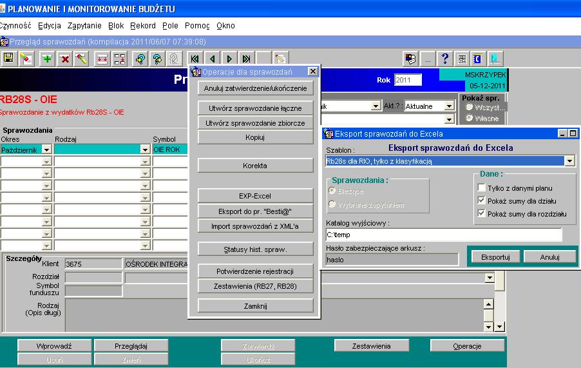
Task: Select Wybrane zapytaniem radio option
Action: pyautogui.click(x=332, y=204)
